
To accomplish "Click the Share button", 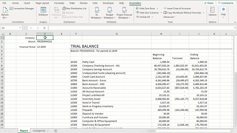I will pyautogui.click(x=209, y=3).
